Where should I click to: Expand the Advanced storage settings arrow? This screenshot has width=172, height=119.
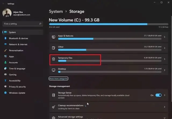pos(164,118)
